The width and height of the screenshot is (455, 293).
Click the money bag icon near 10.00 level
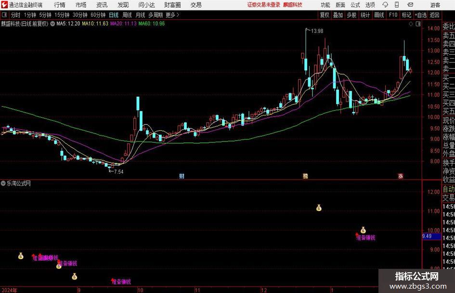363,230
